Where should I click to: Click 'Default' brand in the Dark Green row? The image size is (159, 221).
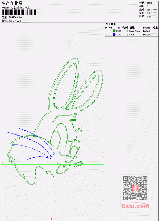pyautogui.click(x=147, y=31)
